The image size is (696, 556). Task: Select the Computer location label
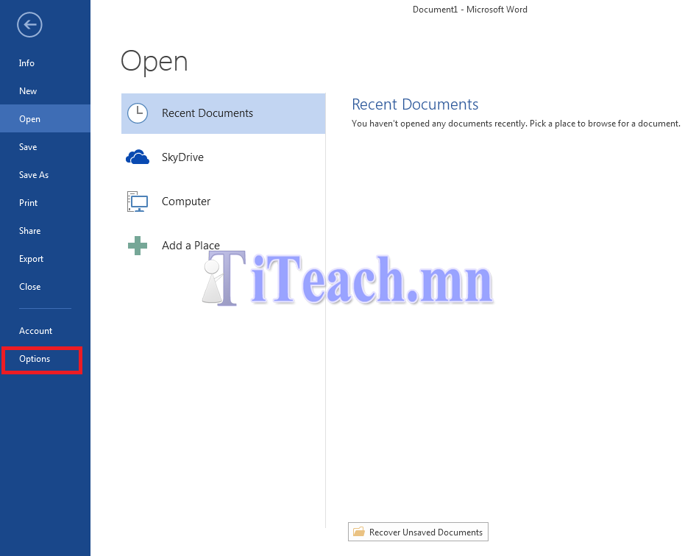pyautogui.click(x=186, y=202)
